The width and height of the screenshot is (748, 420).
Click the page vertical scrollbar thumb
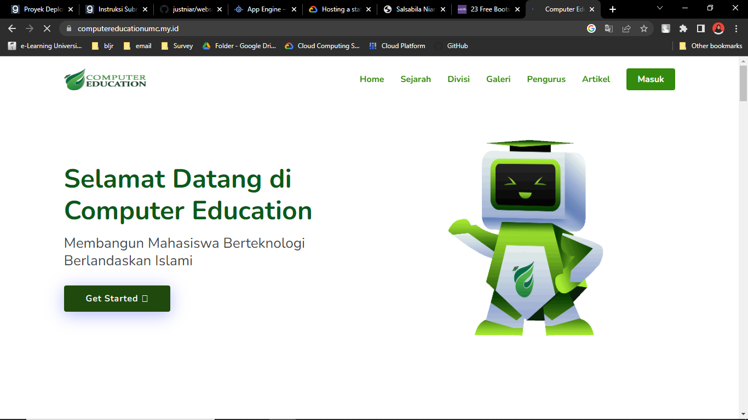click(x=743, y=83)
